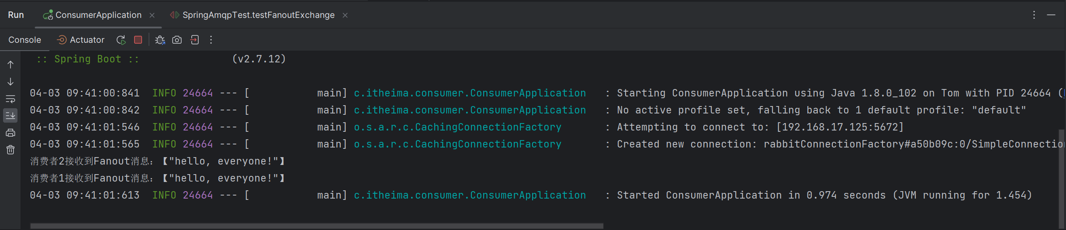Open more toolbar actions beside Exit icon
Screen dimensions: 1066x230
coord(211,40)
